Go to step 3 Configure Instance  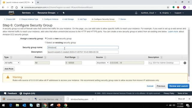[50, 19]
